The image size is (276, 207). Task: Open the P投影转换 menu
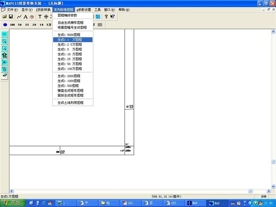pos(43,9)
